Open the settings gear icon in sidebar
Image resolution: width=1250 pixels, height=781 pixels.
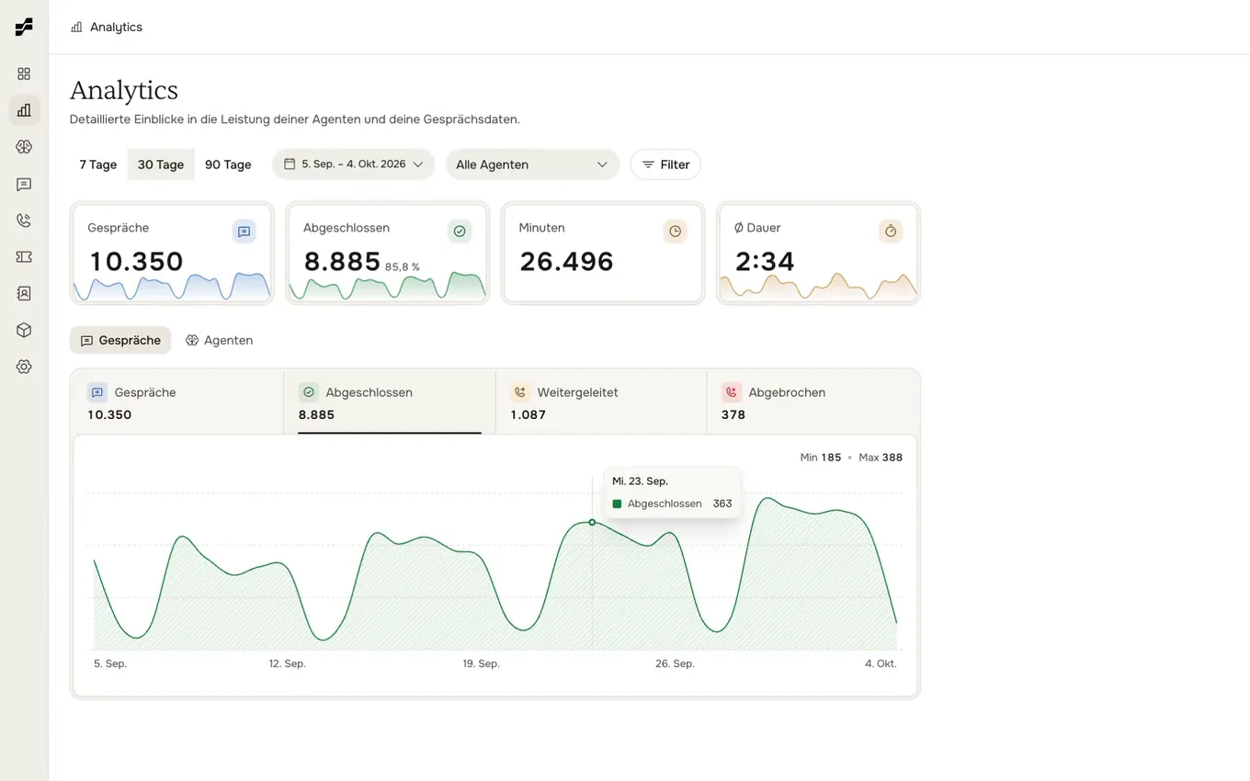[24, 367]
